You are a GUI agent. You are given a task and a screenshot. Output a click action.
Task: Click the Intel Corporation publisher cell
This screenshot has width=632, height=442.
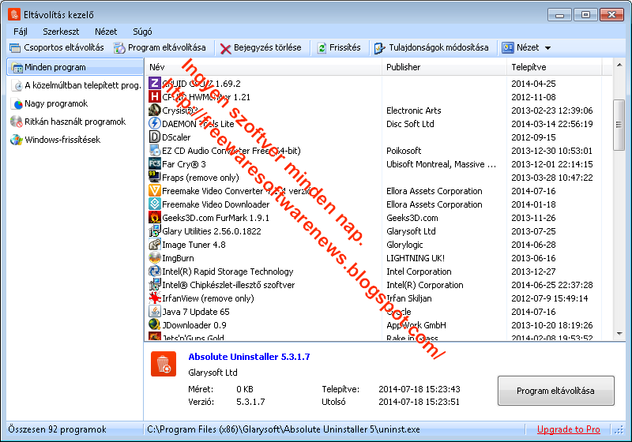[x=419, y=272]
